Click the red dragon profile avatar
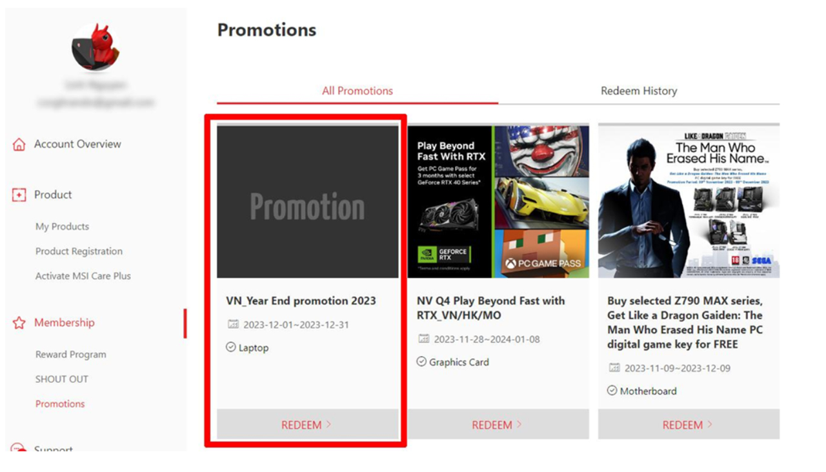Viewport: 826px width, 472px height. [96, 48]
